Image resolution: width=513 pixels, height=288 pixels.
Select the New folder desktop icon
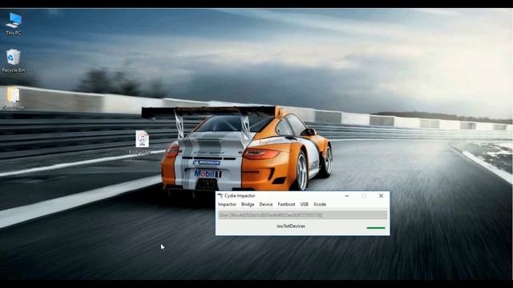point(14,98)
